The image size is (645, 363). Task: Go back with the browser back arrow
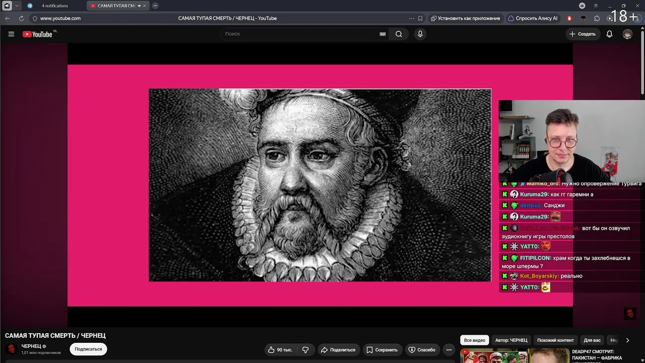pyautogui.click(x=8, y=18)
